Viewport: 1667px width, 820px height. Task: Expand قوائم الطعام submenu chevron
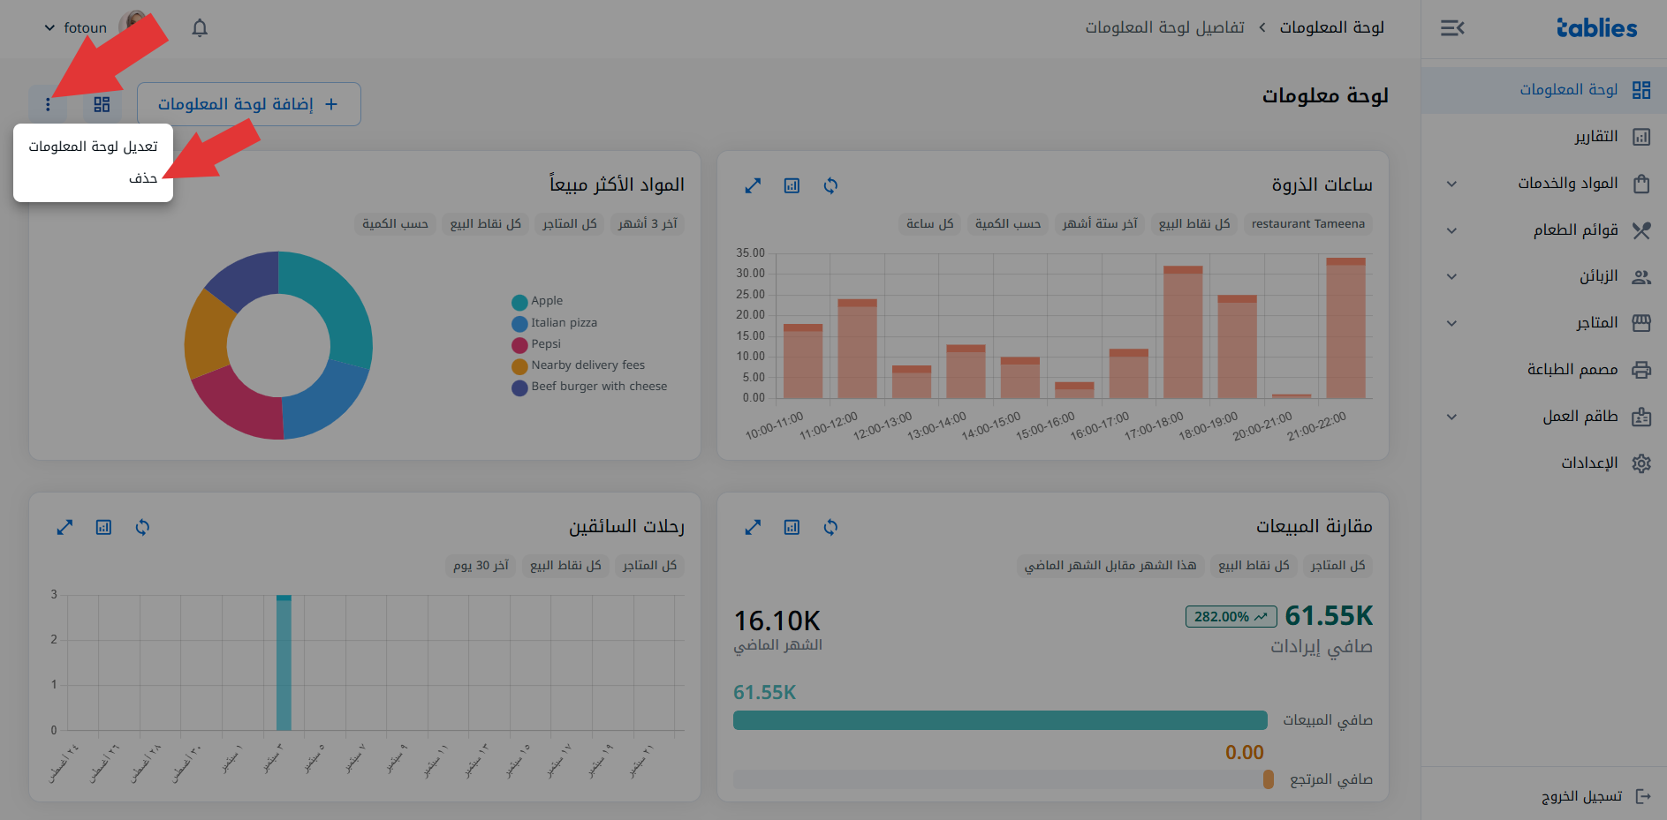point(1451,230)
